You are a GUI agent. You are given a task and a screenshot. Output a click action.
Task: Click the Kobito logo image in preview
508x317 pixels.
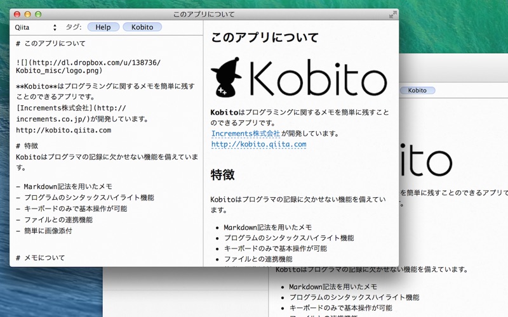tap(298, 77)
